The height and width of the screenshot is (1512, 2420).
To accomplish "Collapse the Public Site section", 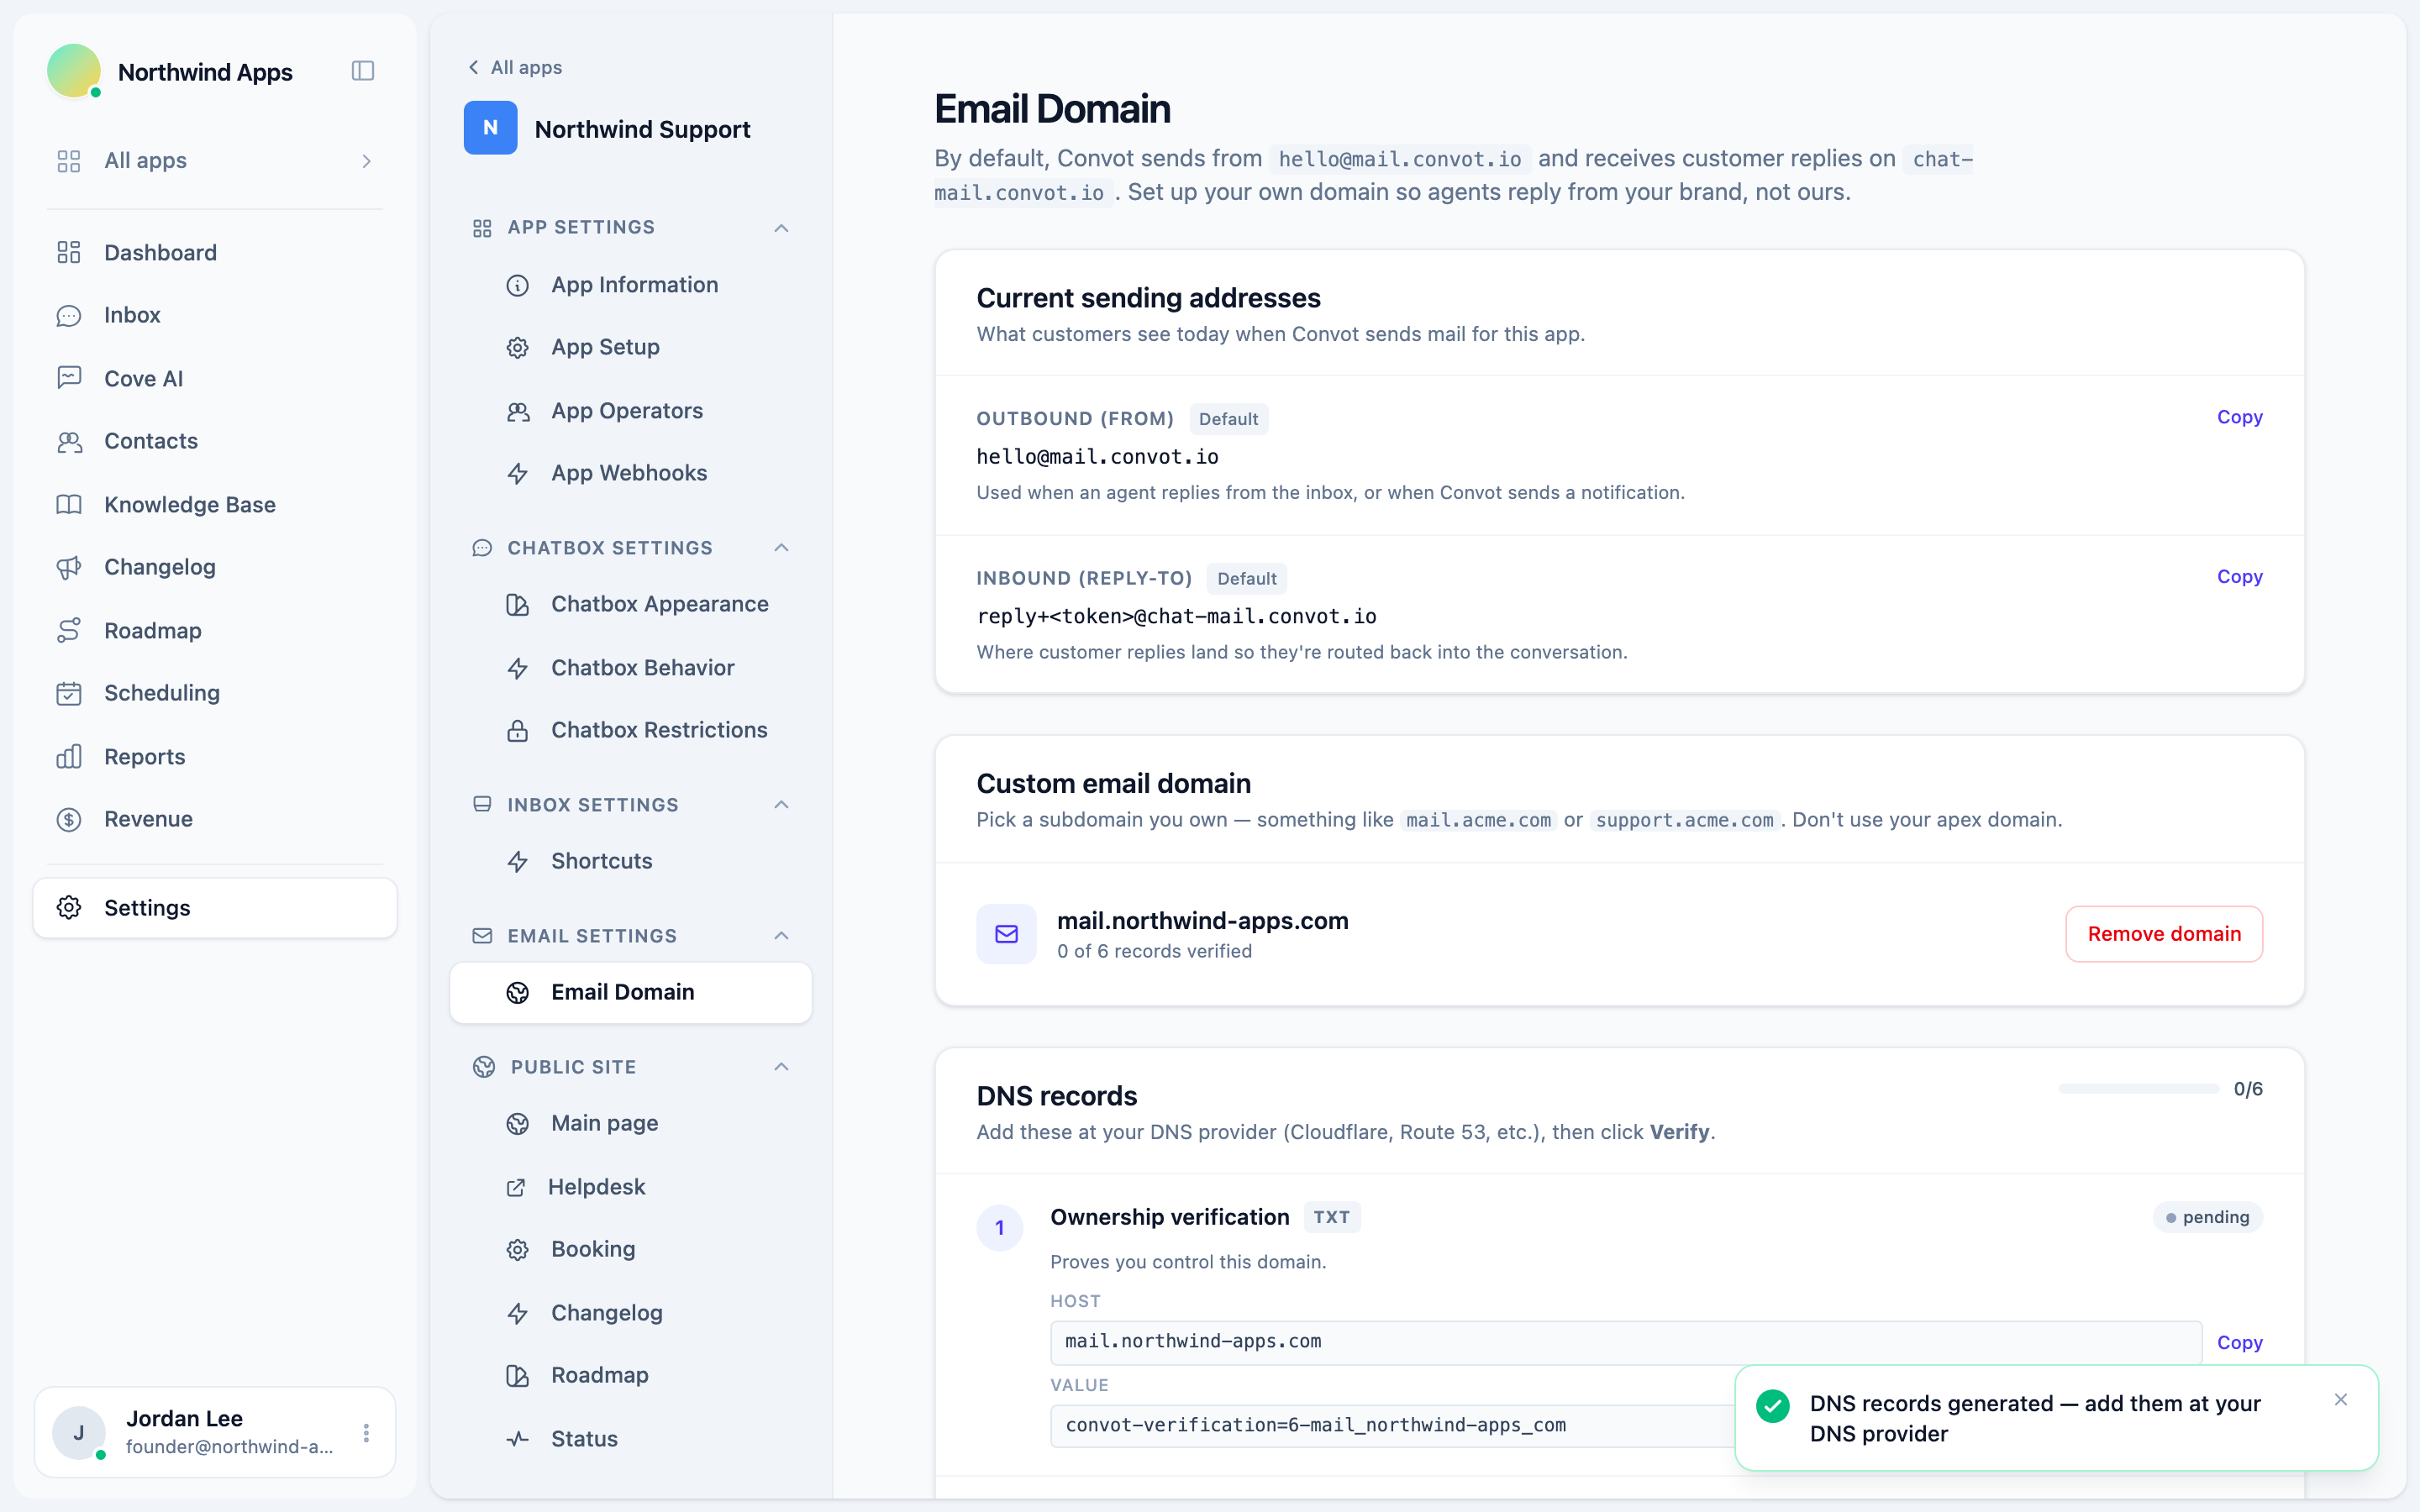I will (x=781, y=1067).
